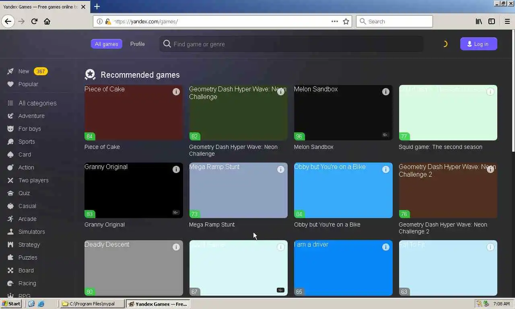Click the Windows Start button
The width and height of the screenshot is (515, 309).
[11, 304]
